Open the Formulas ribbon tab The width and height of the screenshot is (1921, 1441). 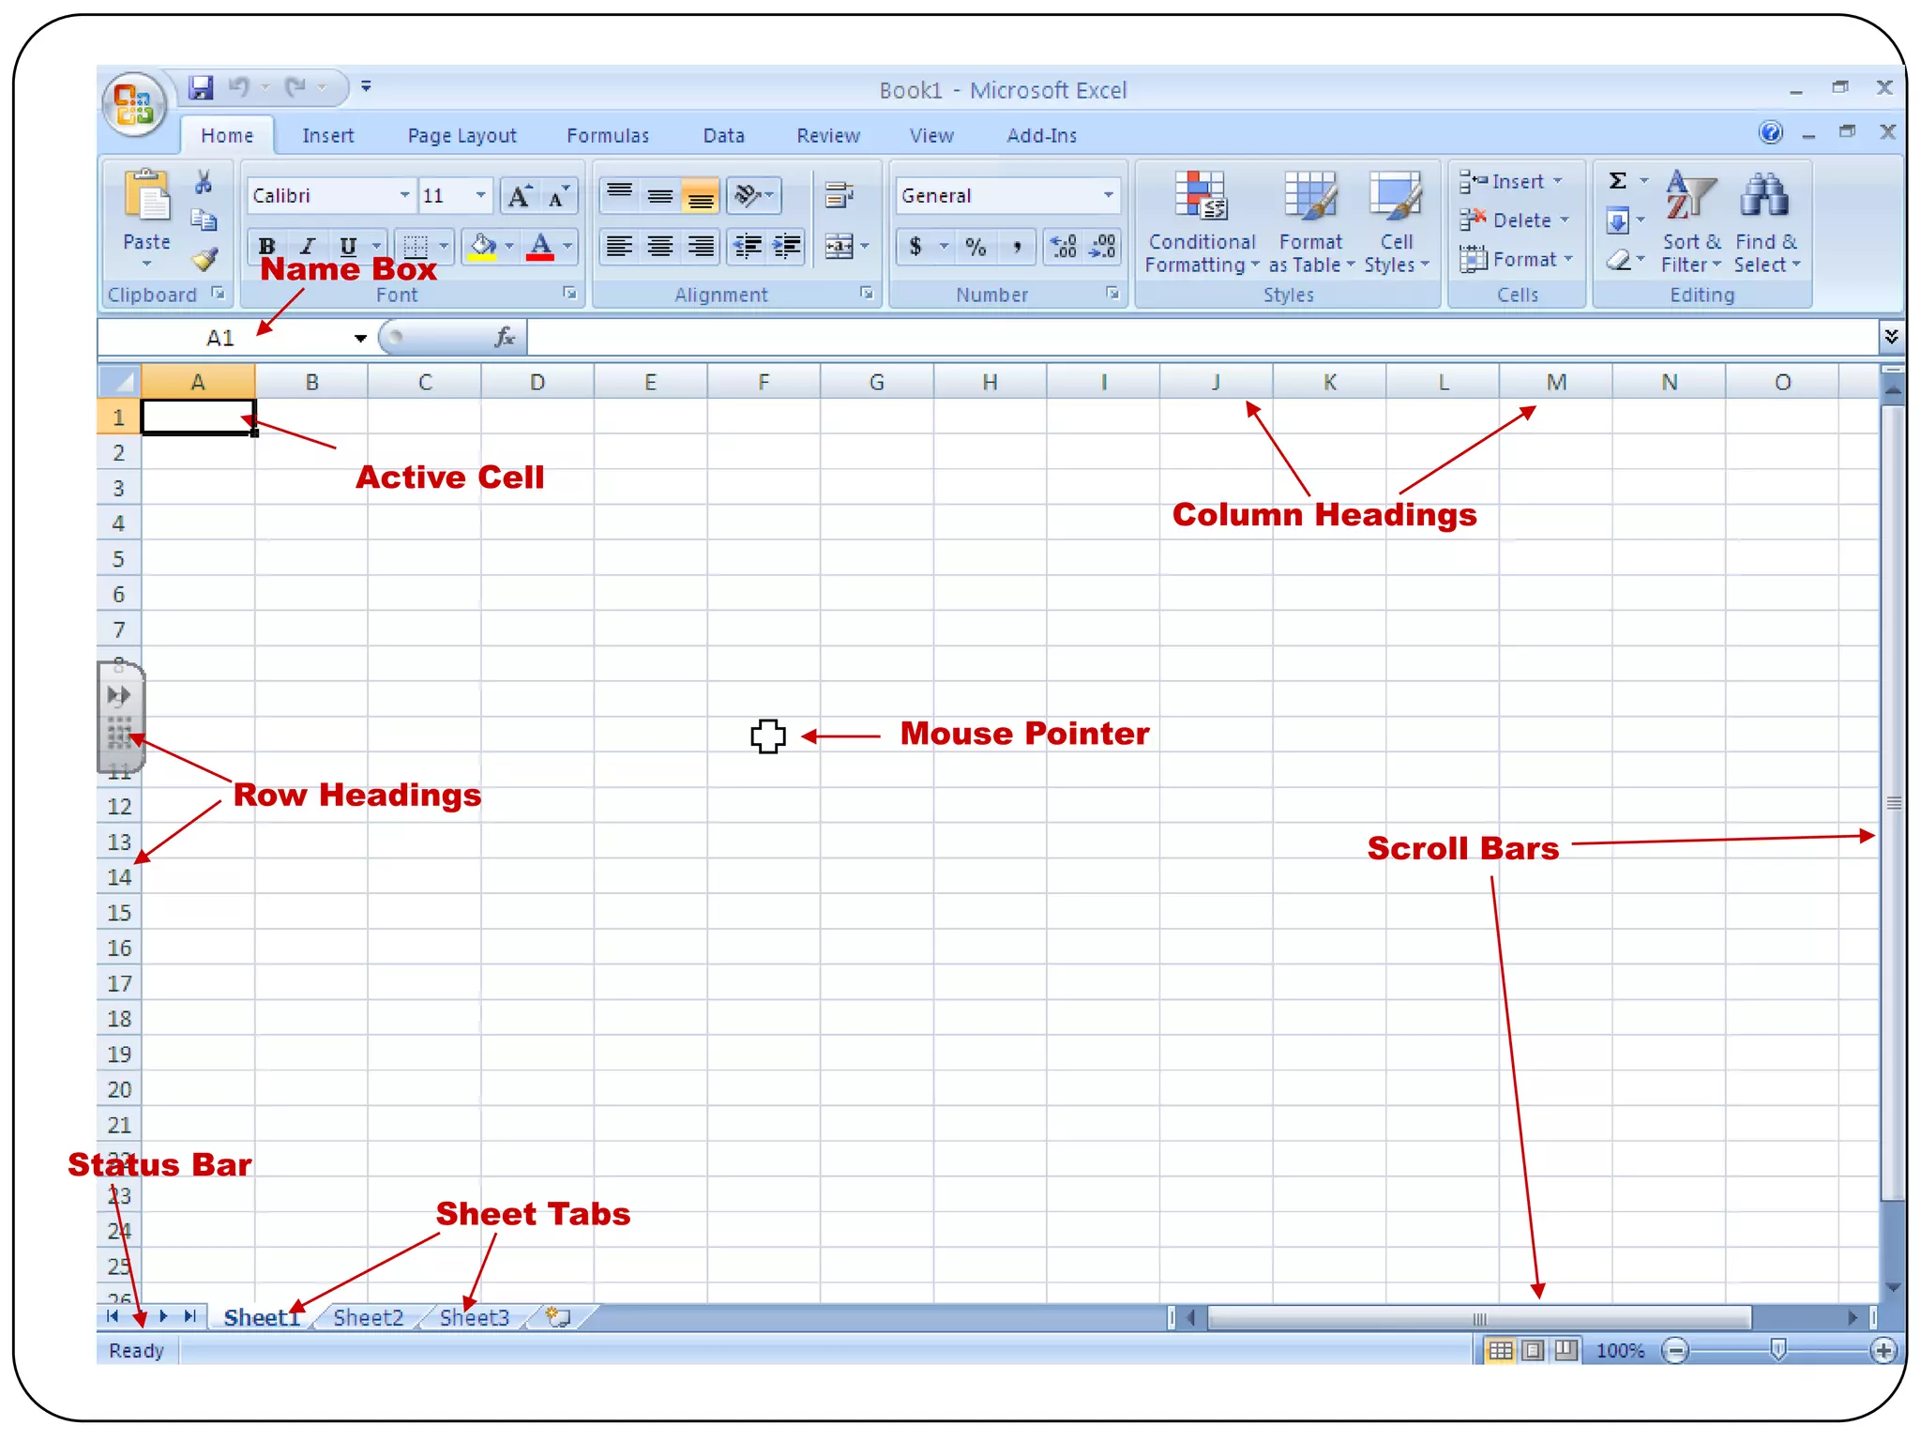(608, 136)
